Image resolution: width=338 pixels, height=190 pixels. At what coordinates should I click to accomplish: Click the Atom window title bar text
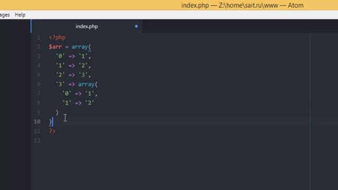coord(242,5)
